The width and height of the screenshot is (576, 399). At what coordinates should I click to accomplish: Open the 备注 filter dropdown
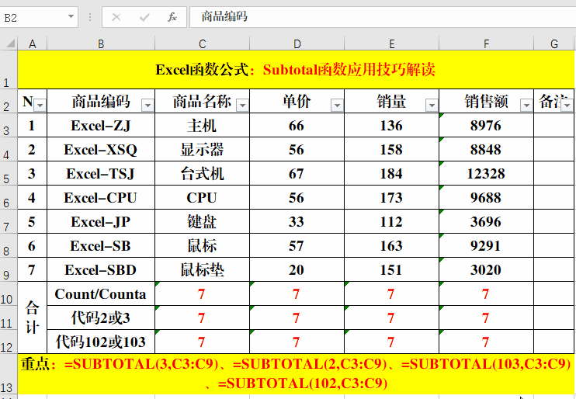(x=567, y=106)
